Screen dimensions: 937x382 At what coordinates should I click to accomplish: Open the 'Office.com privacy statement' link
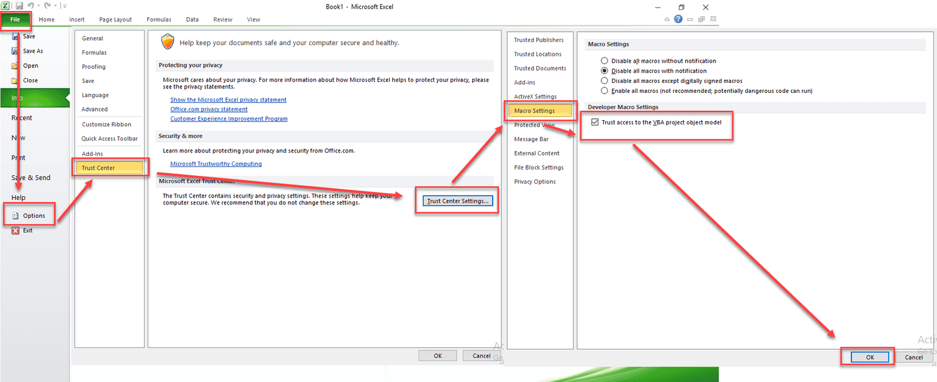(x=208, y=109)
